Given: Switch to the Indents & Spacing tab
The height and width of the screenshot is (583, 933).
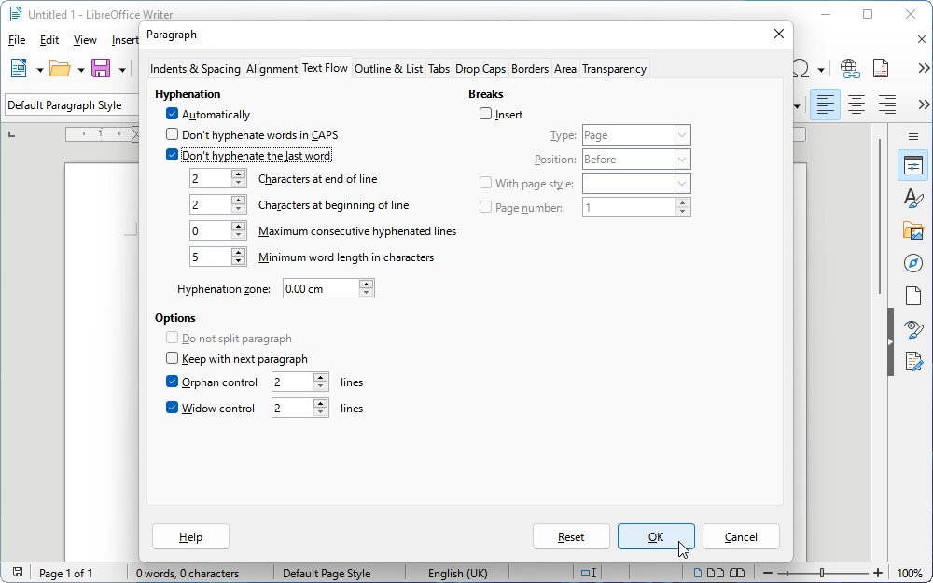Looking at the screenshot, I should click(x=195, y=69).
